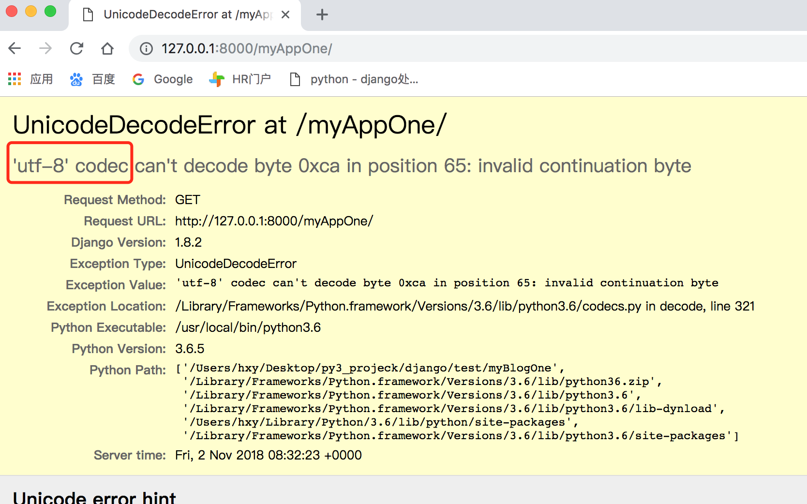The width and height of the screenshot is (807, 504).
Task: Click the Request Method label
Action: 115,200
